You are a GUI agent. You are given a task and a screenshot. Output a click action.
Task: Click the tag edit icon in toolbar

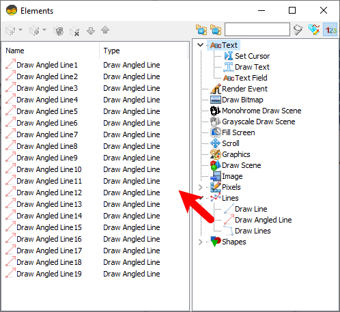(314, 30)
